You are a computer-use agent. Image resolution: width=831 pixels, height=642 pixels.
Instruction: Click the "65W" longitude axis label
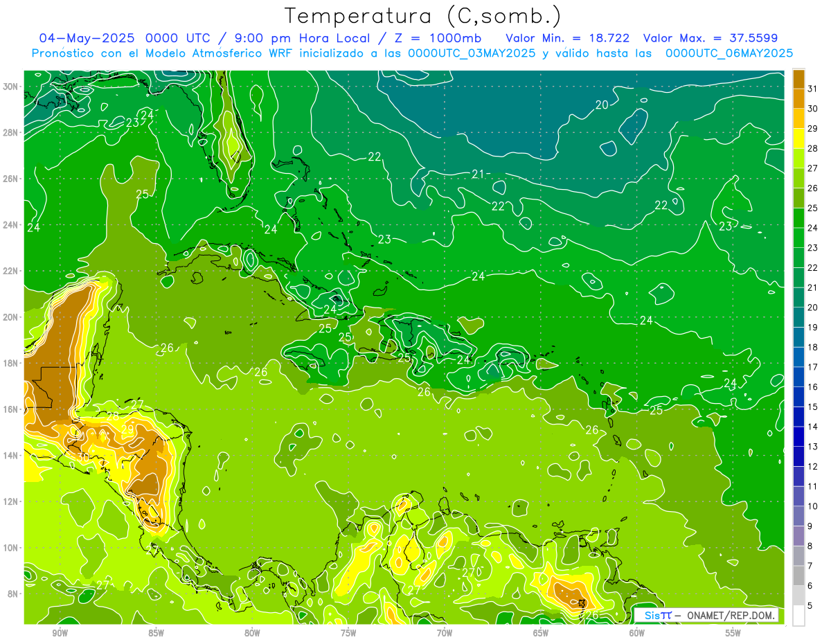coord(541,632)
